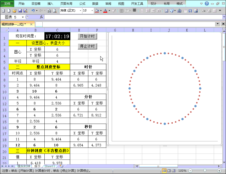
Task: Click the insert picture icon
Action: [x=196, y=11]
